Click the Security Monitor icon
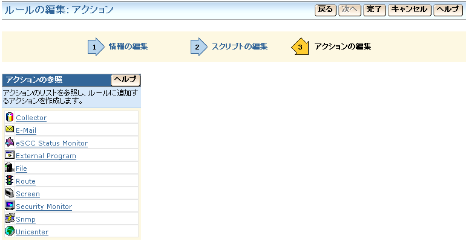 point(10,205)
